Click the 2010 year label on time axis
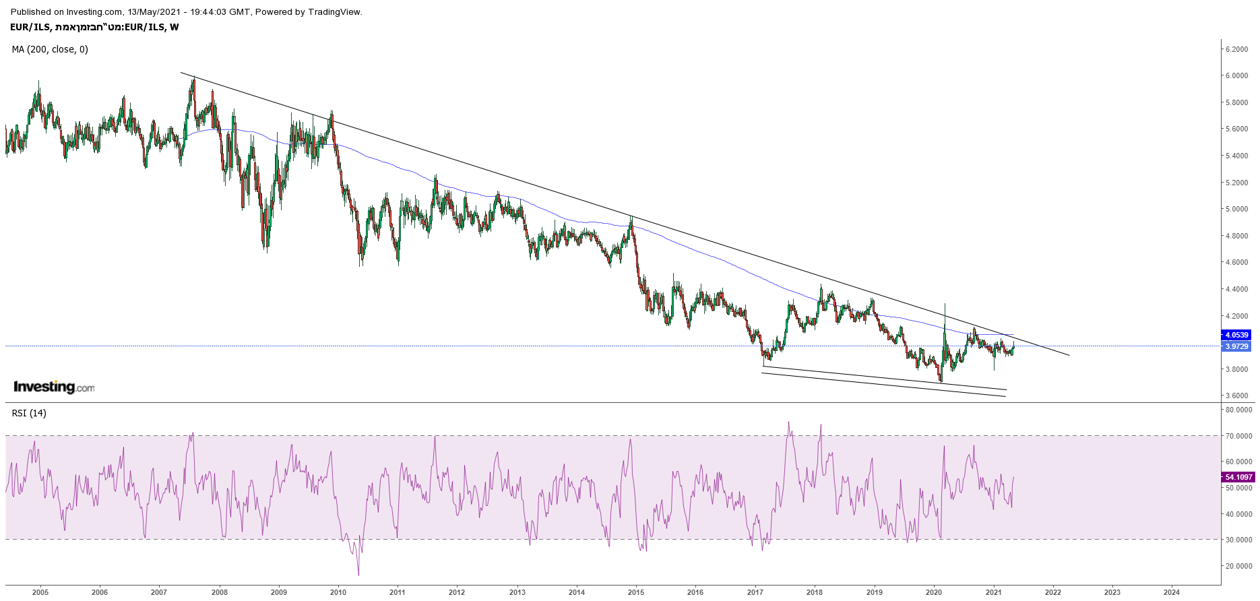This screenshot has width=1260, height=601. tap(338, 592)
